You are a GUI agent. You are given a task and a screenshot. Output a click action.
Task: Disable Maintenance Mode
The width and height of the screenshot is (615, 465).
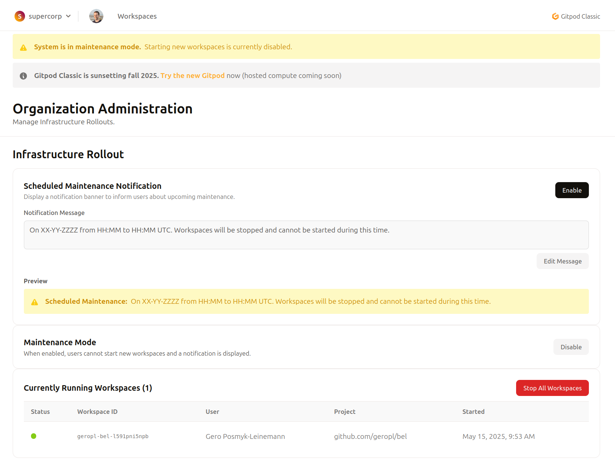[571, 347]
